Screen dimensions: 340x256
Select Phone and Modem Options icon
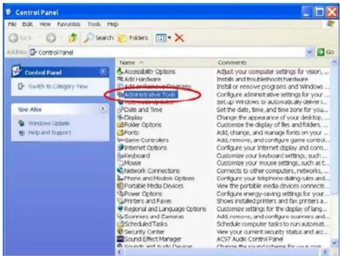click(120, 178)
